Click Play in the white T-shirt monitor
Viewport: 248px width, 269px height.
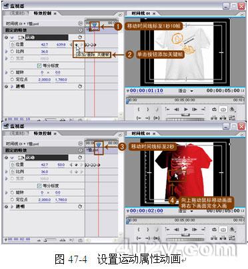[x=186, y=109]
